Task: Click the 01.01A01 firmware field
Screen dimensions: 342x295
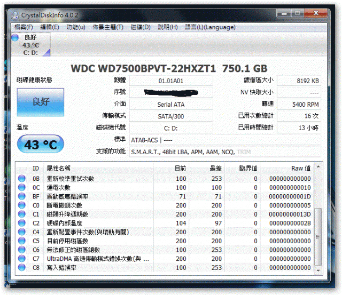Action: [171, 81]
